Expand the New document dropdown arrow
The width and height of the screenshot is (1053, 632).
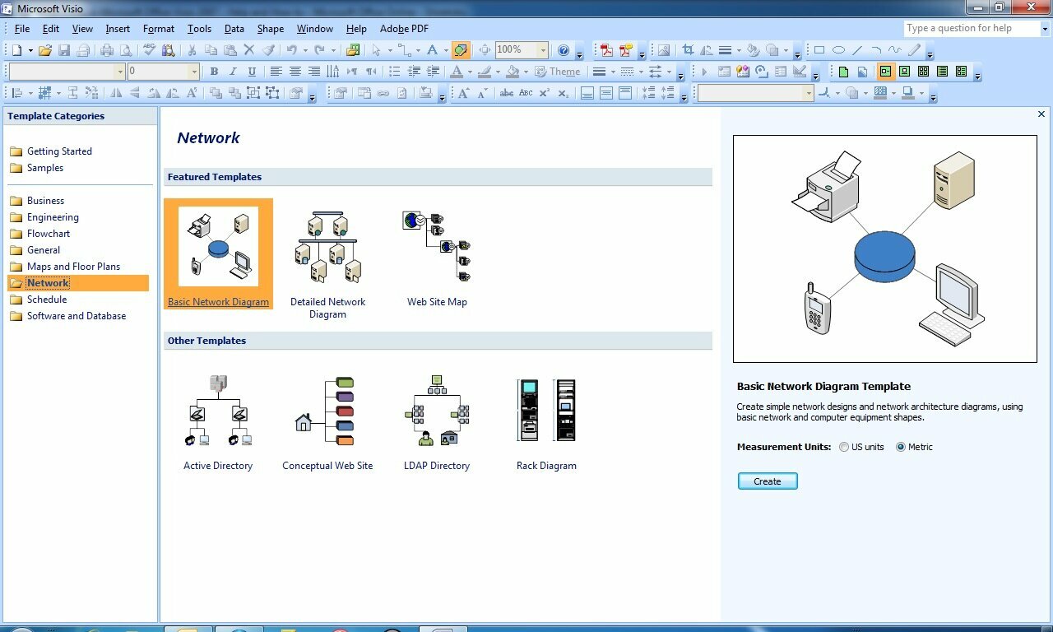30,50
